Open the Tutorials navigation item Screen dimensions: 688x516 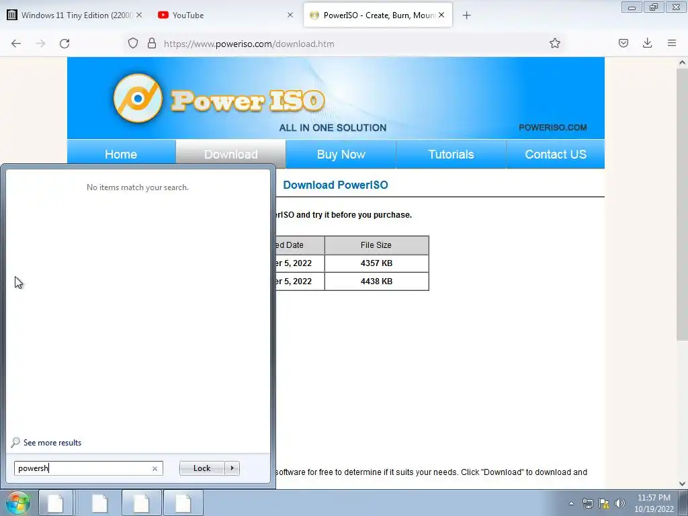click(x=451, y=155)
